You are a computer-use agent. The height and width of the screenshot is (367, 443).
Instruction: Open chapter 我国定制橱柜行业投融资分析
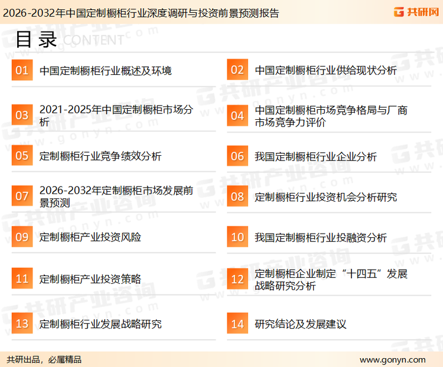(321, 237)
